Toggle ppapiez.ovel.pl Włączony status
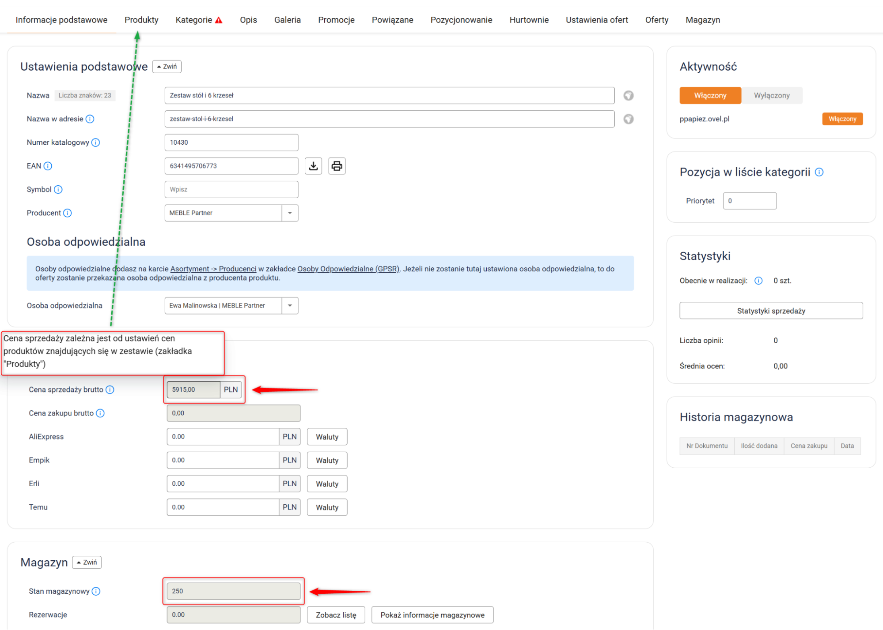 [842, 119]
